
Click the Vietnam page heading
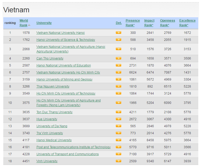[x=16, y=10]
